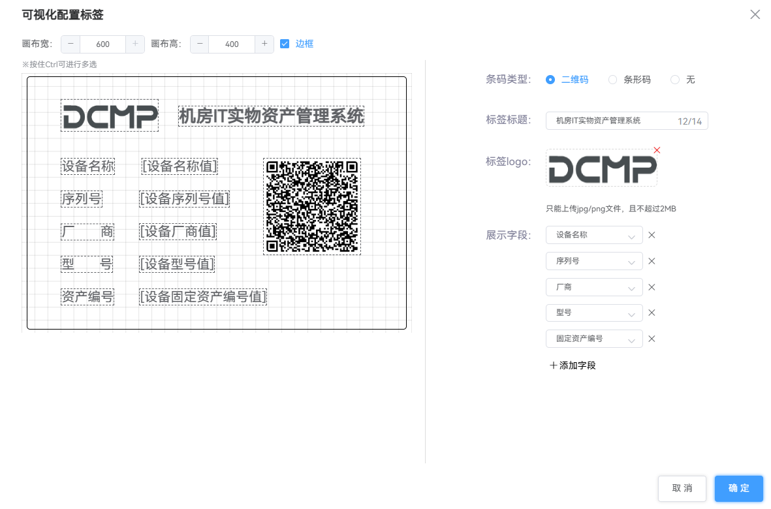Click the 标签标题 input field
Screen dimensions: 771x509
tap(627, 121)
